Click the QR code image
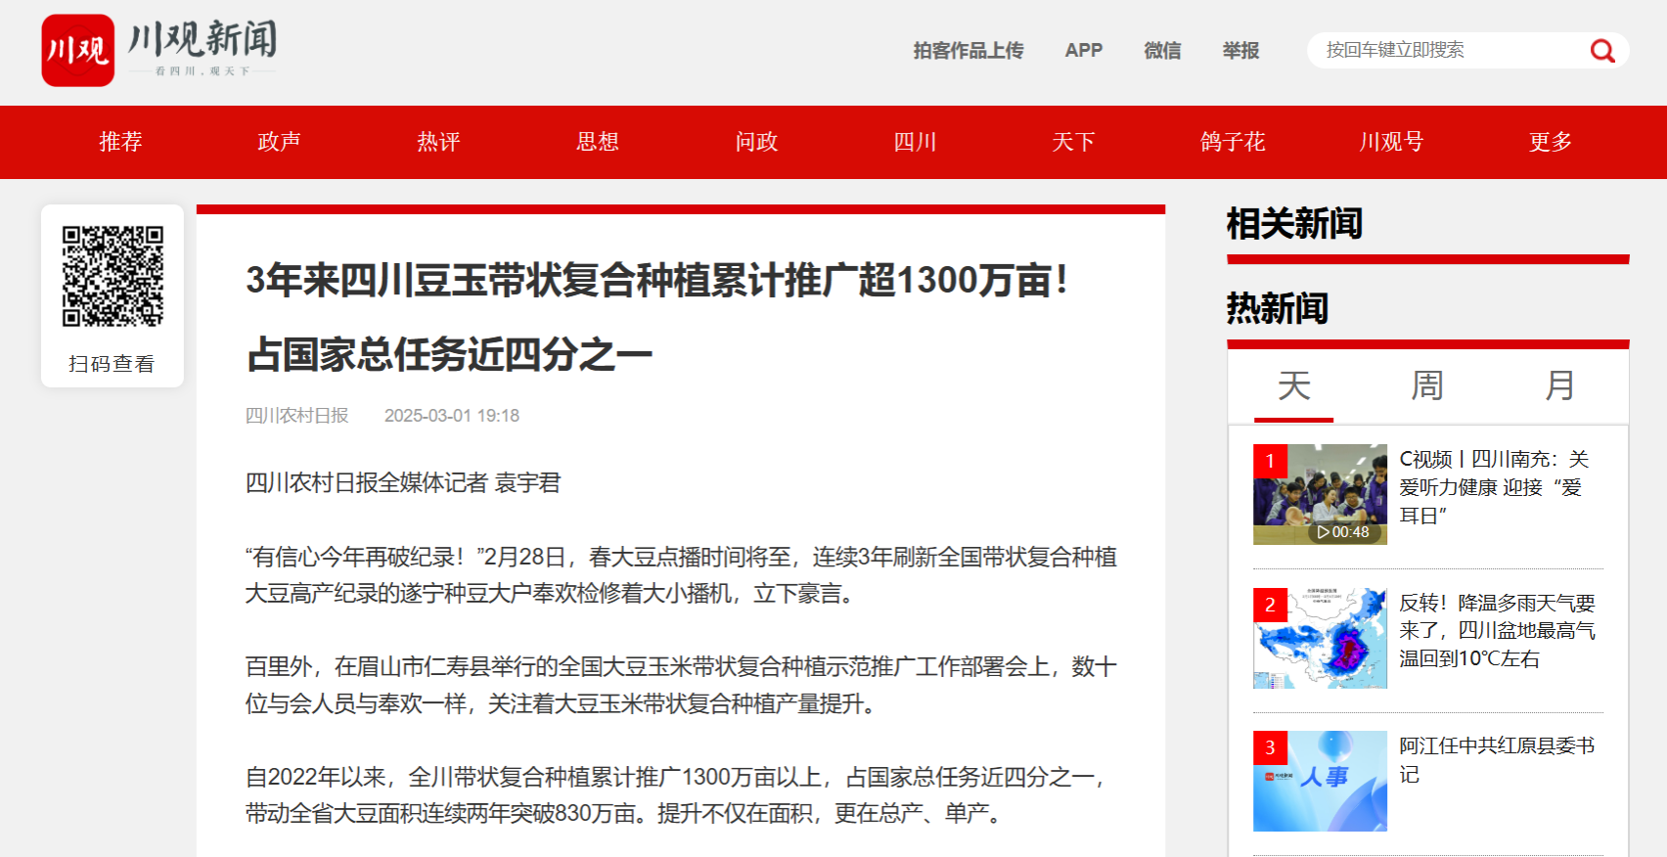This screenshot has width=1667, height=857. (x=113, y=277)
